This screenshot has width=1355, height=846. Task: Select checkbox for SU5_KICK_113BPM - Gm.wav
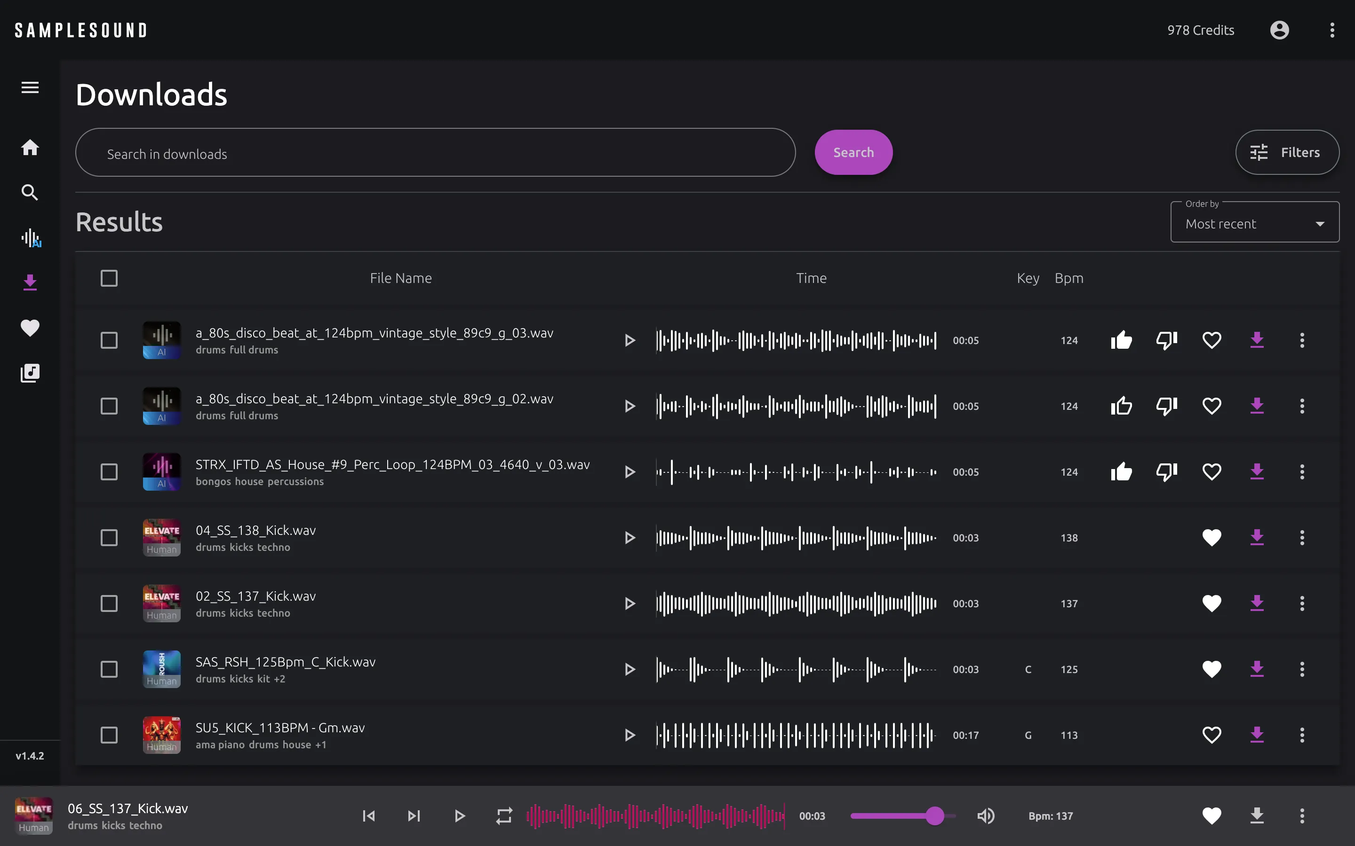109,735
